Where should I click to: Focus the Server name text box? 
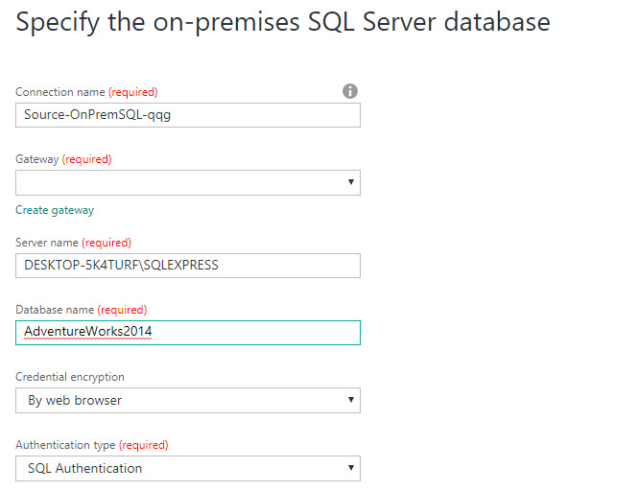(x=188, y=265)
